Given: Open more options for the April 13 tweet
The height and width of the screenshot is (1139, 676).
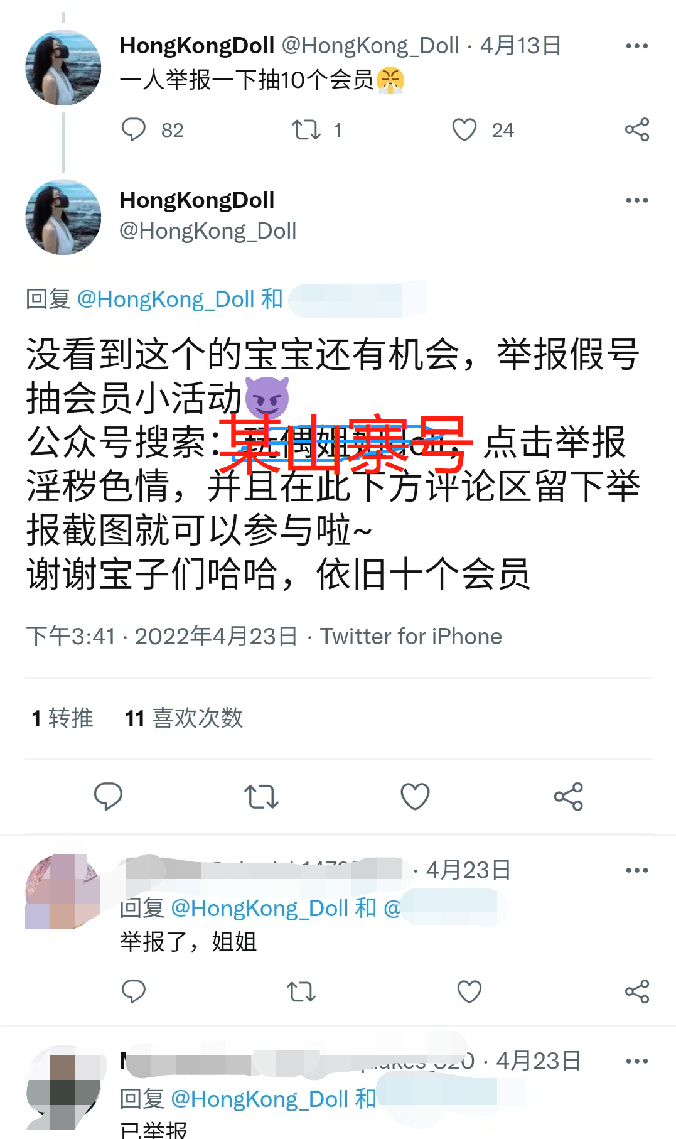Looking at the screenshot, I should coord(637,46).
